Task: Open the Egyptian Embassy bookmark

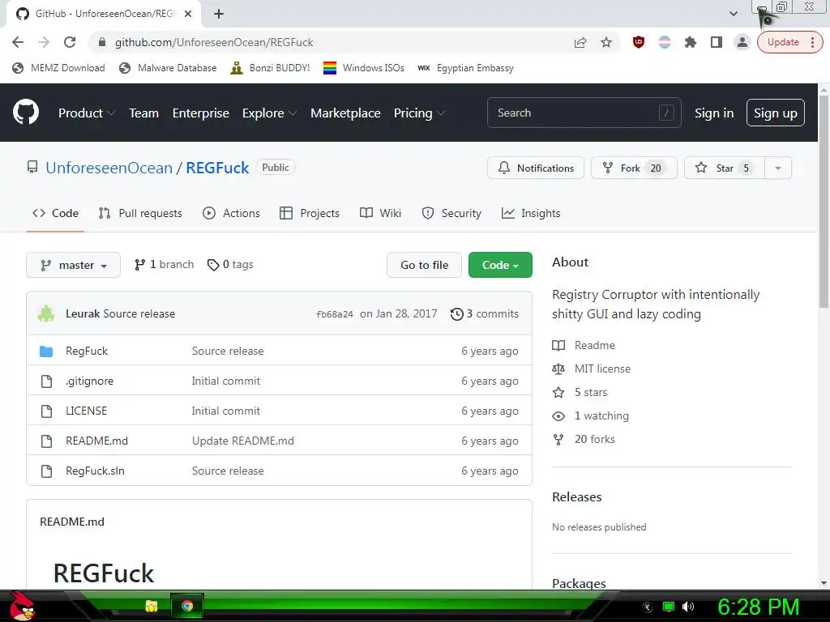Action: tap(465, 68)
